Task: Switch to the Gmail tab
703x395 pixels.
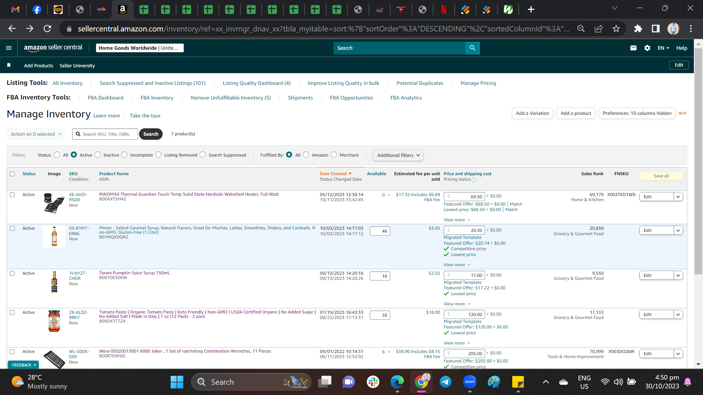Action: pyautogui.click(x=15, y=10)
